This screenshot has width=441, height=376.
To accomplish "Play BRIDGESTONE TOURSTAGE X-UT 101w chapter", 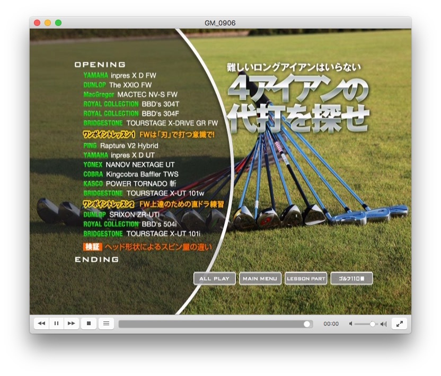I will (144, 193).
